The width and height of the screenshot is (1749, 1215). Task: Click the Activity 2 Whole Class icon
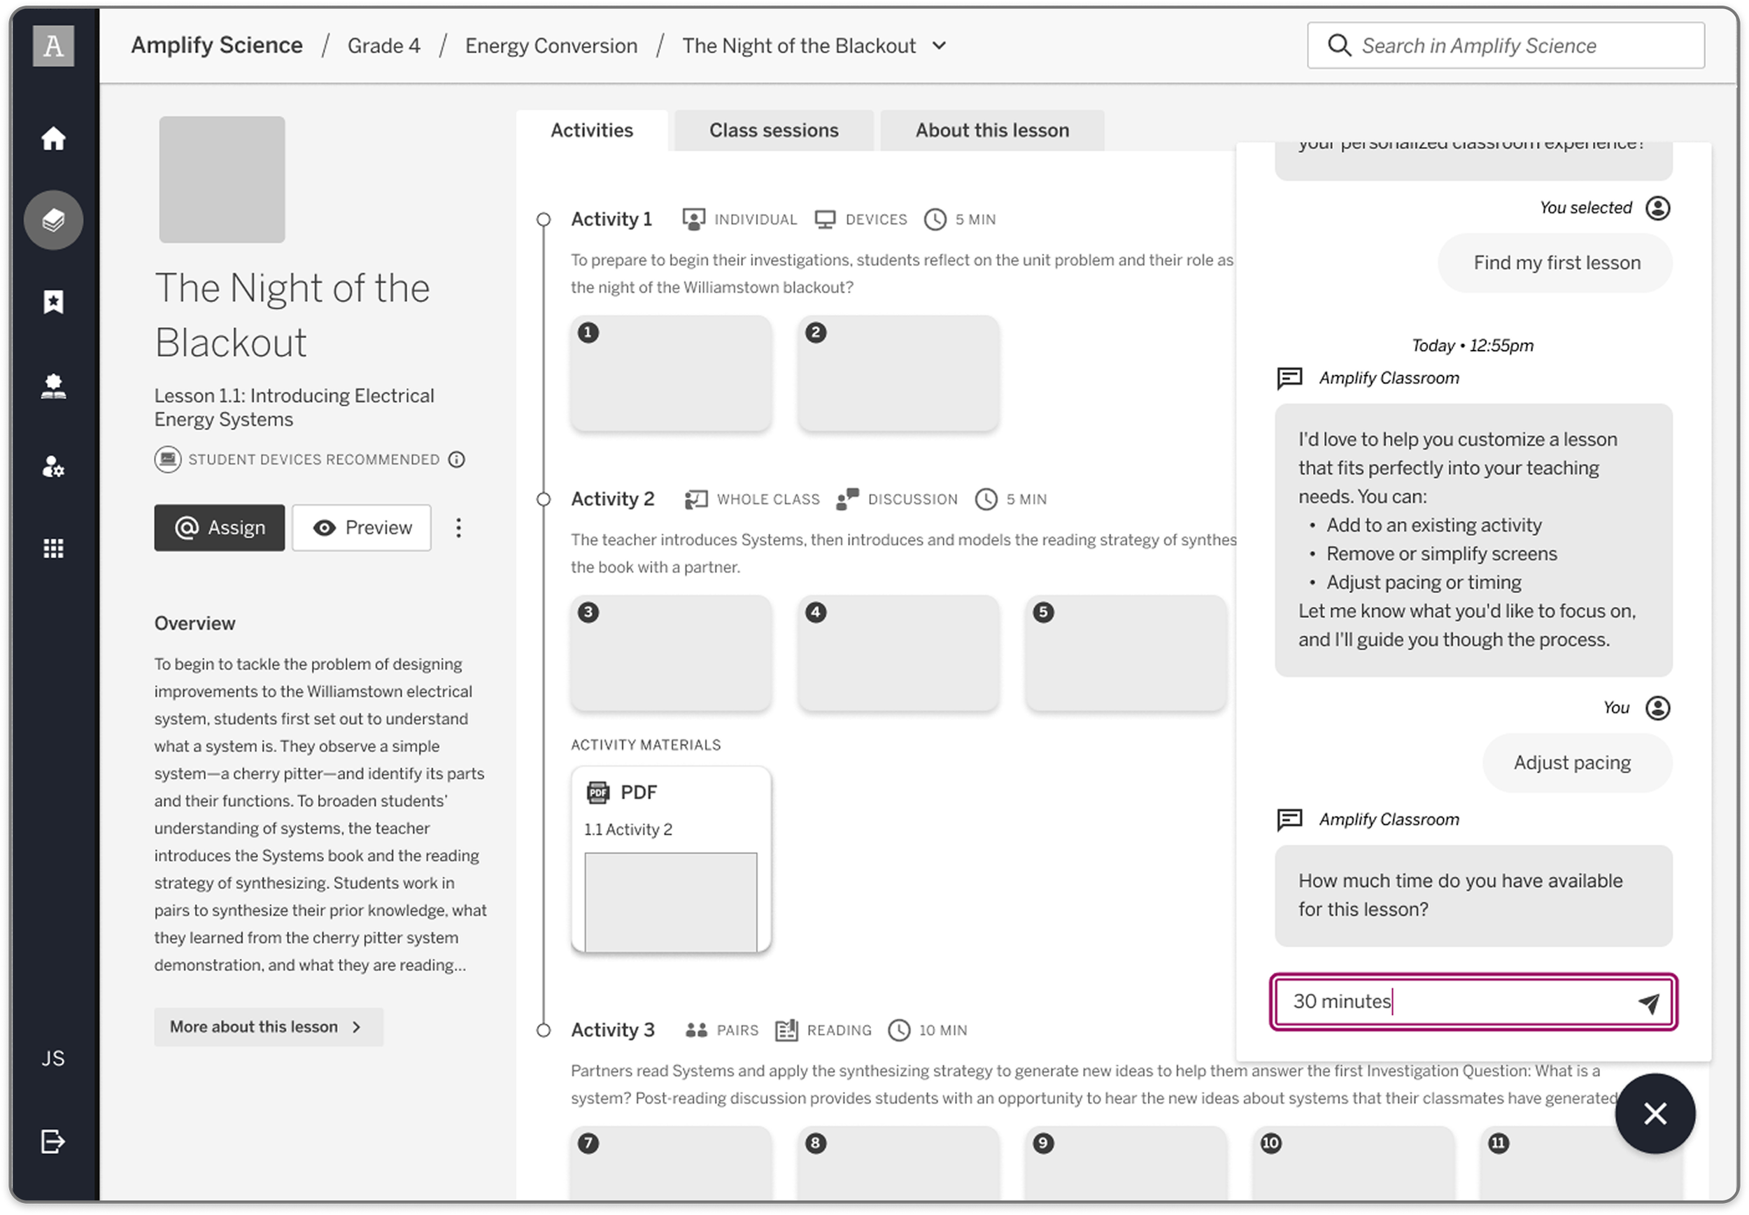(x=696, y=499)
